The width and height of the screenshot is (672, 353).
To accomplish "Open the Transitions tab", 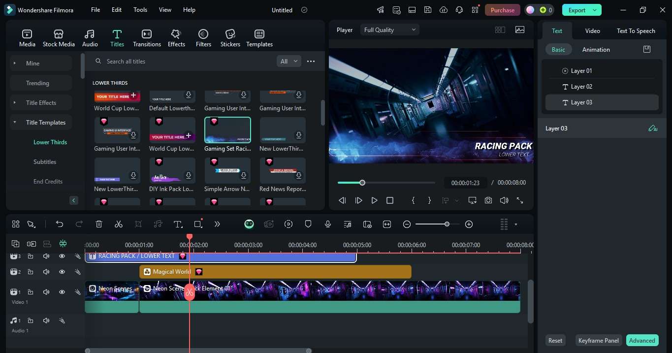I will (x=147, y=38).
